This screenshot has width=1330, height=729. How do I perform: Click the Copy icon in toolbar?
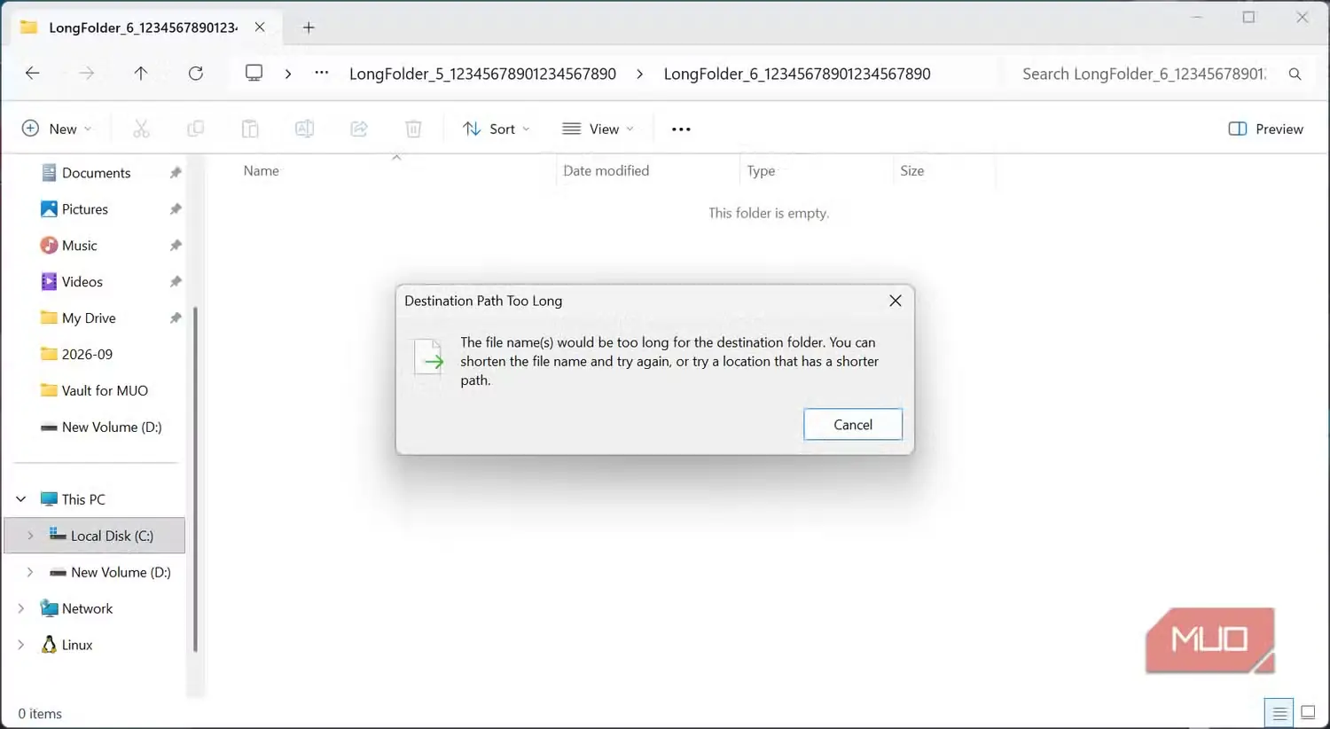tap(196, 129)
